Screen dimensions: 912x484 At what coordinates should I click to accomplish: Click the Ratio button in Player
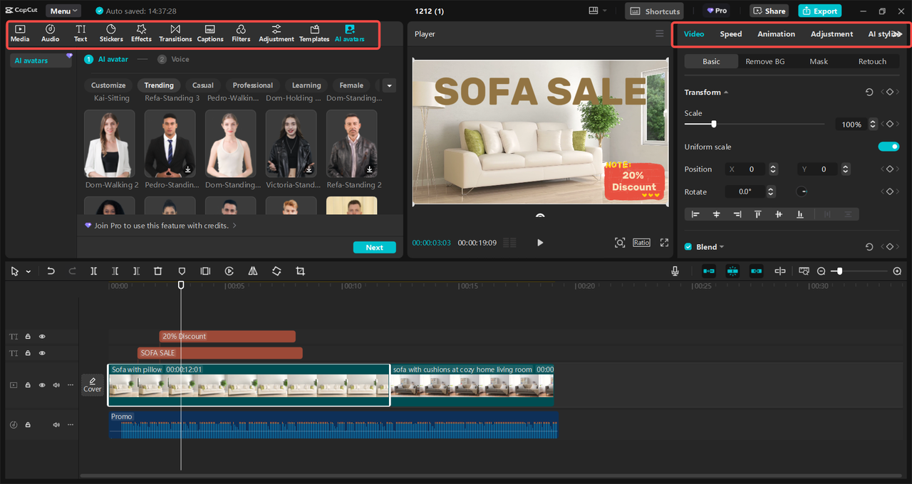click(x=641, y=243)
